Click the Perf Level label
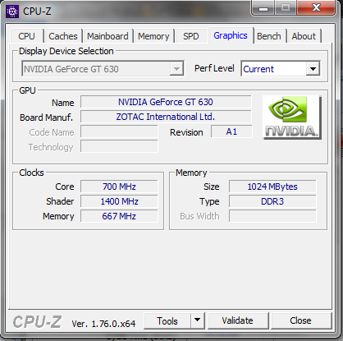 tap(214, 68)
